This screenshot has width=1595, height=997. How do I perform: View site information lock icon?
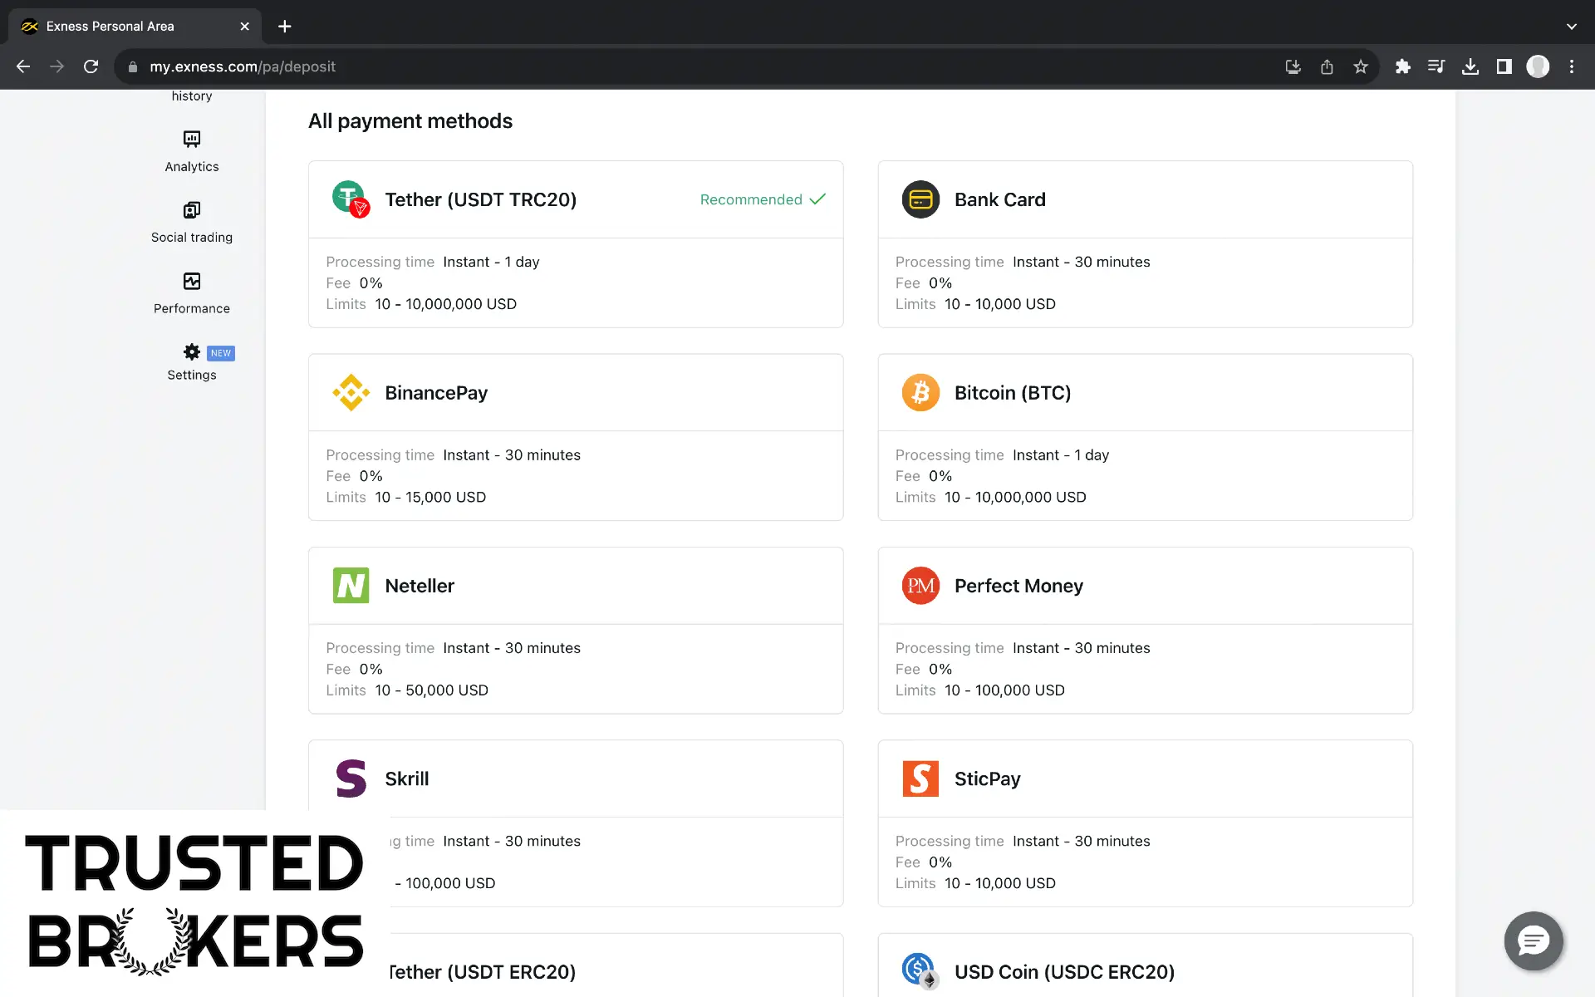tap(132, 66)
